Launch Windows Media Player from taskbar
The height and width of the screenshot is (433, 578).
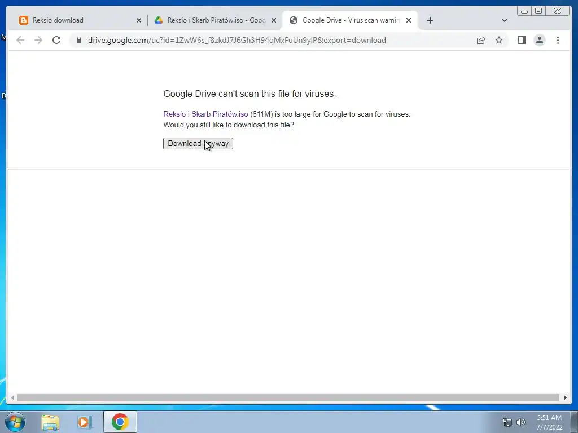[x=84, y=422]
